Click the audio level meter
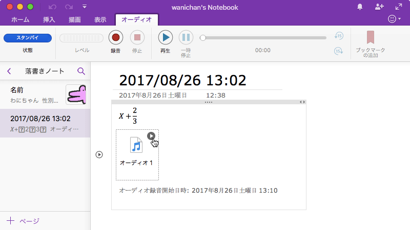The image size is (410, 230). (81, 38)
